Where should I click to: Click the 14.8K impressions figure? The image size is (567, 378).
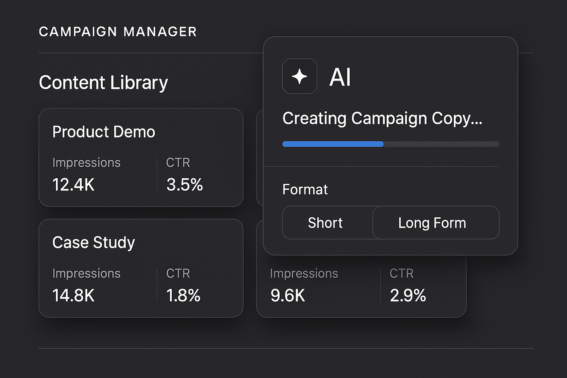coord(73,295)
